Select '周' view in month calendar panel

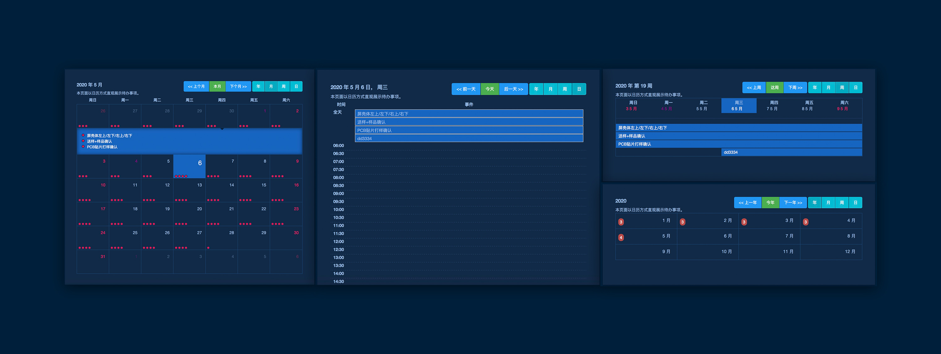284,87
